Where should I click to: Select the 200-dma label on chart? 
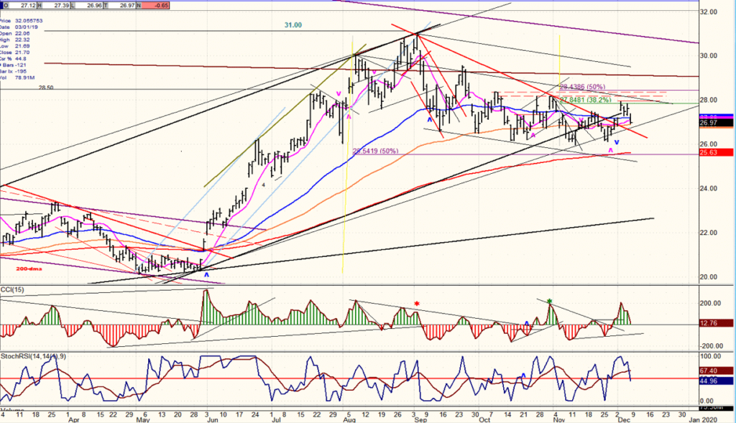[29, 269]
